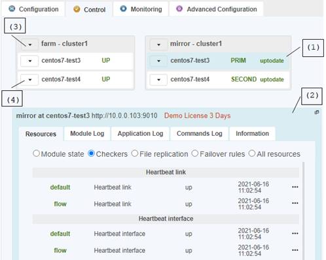
Task: Click the flow resource under Heartbeat link
Action: (x=60, y=204)
